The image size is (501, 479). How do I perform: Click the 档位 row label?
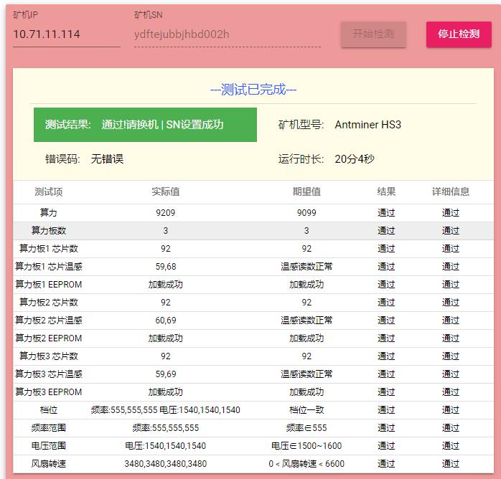pyautogui.click(x=49, y=410)
